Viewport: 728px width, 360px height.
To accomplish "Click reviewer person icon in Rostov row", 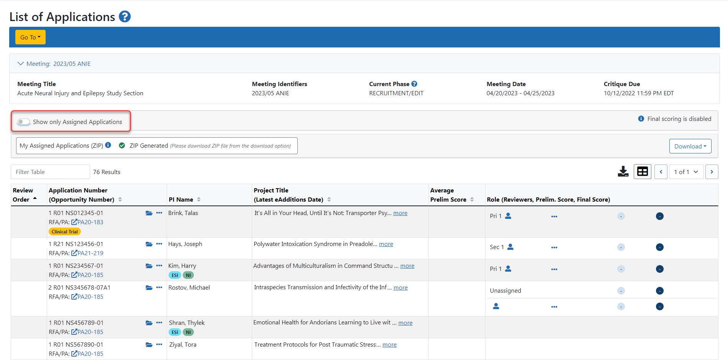I will [x=496, y=306].
